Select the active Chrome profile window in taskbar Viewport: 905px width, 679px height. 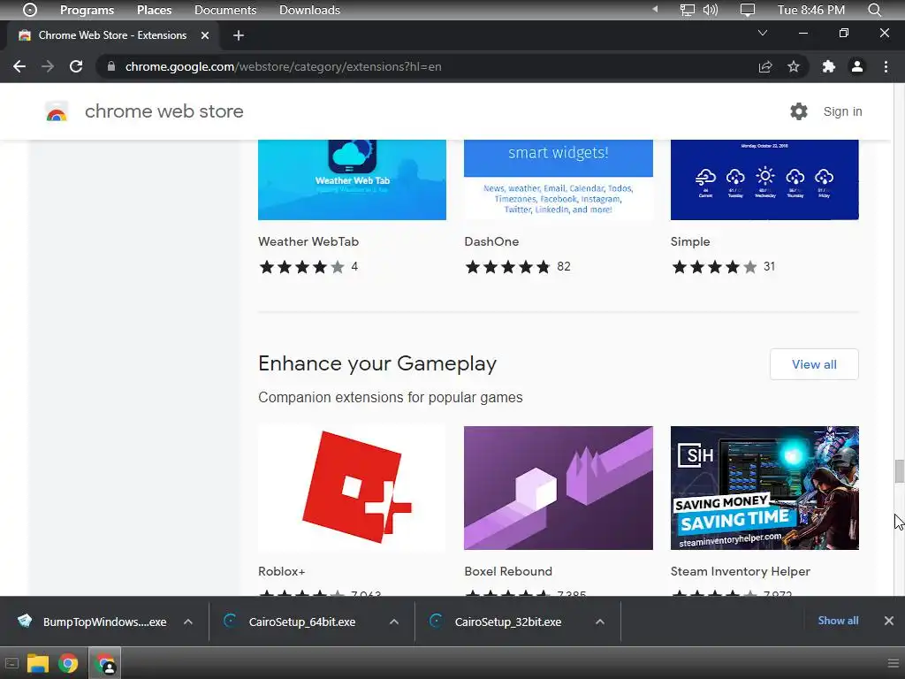(104, 663)
